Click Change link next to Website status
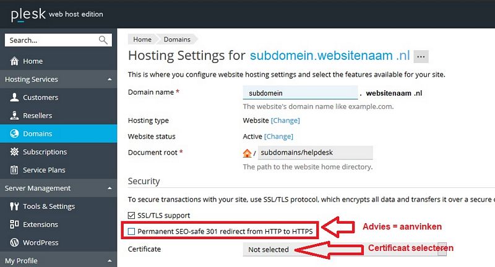This screenshot has height=267, width=495. pyautogui.click(x=279, y=137)
